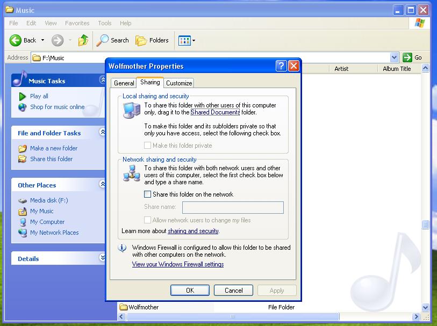Open the Views dropdown arrow
The image size is (437, 326).
tap(194, 41)
